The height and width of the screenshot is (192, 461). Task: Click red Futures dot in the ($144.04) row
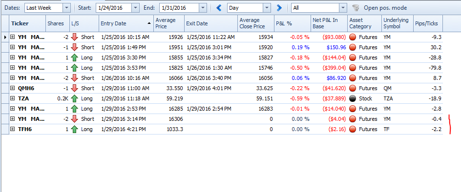[x=352, y=58]
